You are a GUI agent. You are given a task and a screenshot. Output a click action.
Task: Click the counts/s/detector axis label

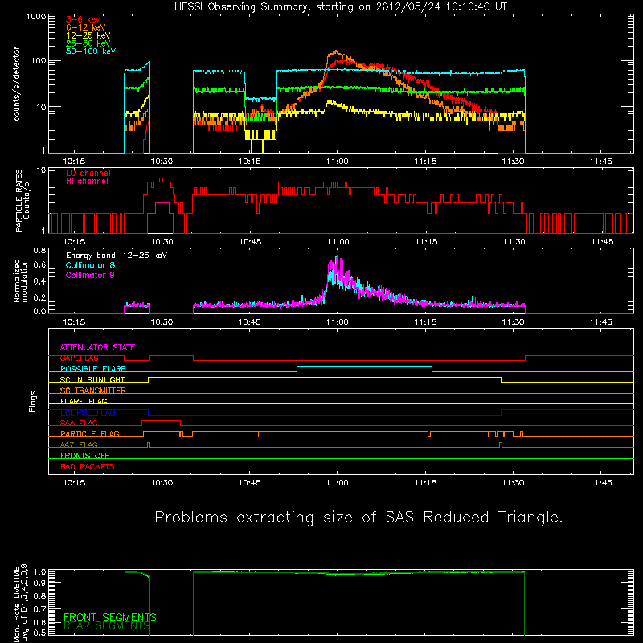(17, 84)
